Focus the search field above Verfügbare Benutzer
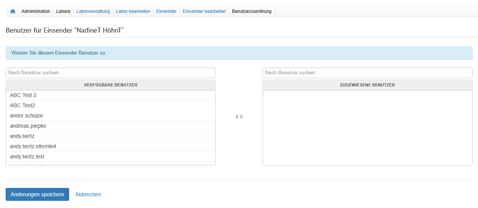Image resolution: width=478 pixels, height=208 pixels. tap(111, 73)
